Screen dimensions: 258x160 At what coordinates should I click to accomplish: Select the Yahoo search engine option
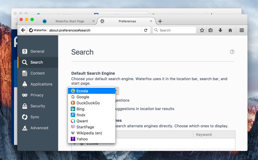(82, 139)
